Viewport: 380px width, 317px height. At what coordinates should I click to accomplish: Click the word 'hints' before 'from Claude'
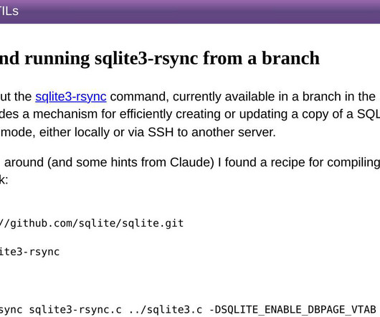[x=124, y=162]
